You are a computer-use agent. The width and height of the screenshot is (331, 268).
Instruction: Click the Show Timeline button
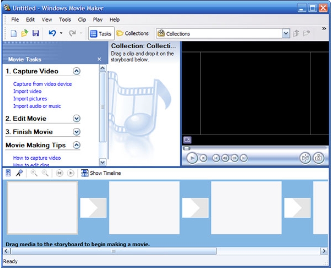pyautogui.click(x=101, y=173)
